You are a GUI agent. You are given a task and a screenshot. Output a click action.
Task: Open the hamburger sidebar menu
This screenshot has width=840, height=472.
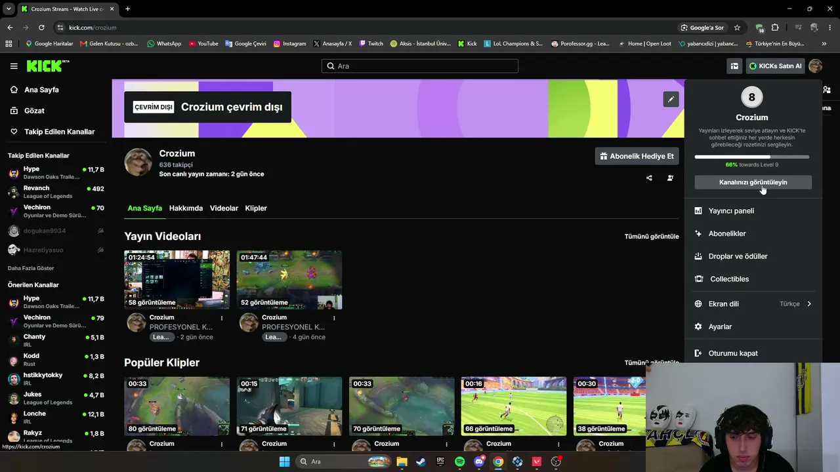pyautogui.click(x=14, y=66)
